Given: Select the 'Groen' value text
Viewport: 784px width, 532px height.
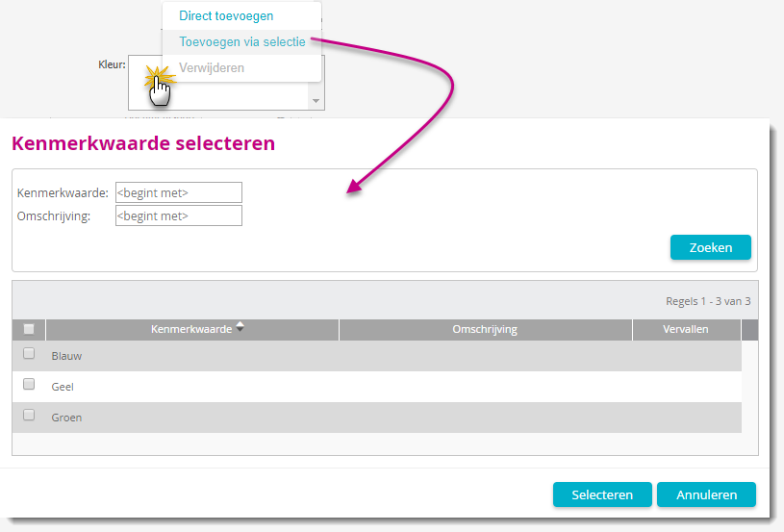Looking at the screenshot, I should tap(66, 418).
